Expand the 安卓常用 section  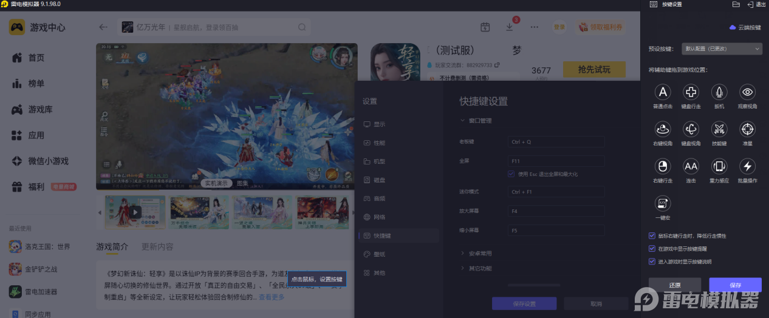click(x=476, y=254)
